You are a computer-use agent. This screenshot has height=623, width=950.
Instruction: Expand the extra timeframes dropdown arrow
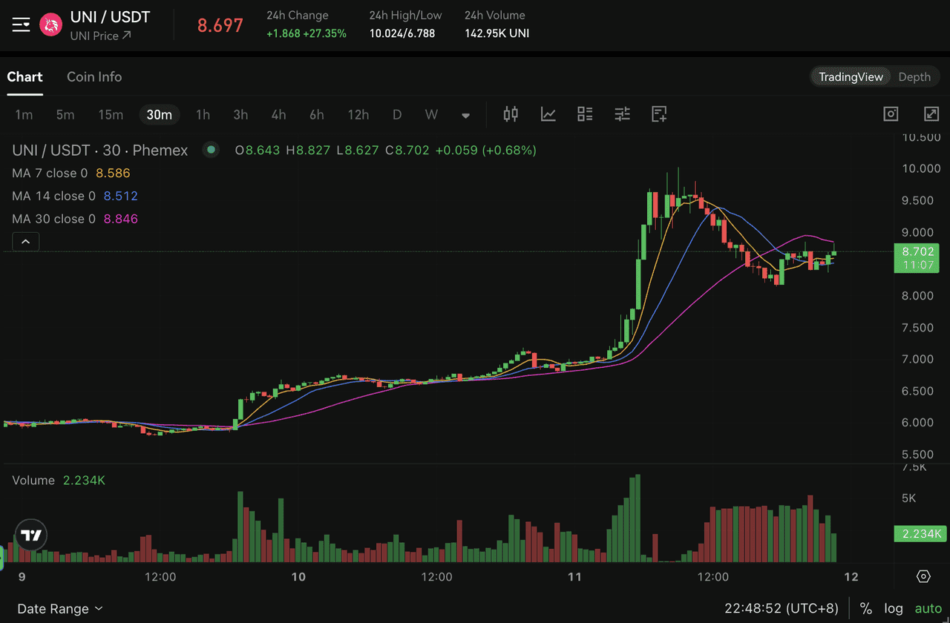point(465,115)
